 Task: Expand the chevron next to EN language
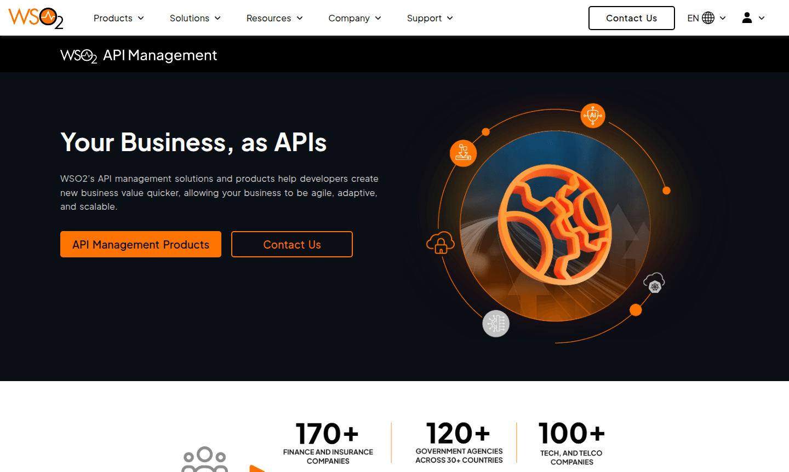point(722,18)
